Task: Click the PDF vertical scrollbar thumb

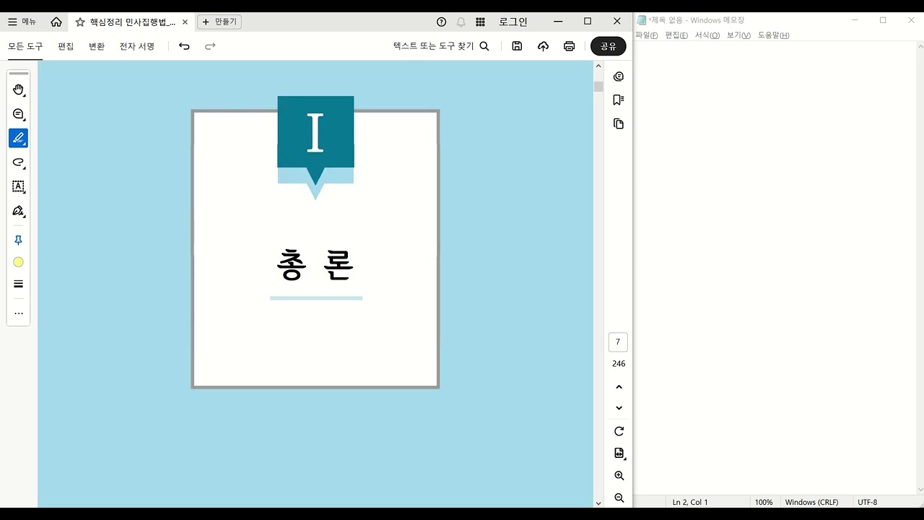Action: coord(598,87)
